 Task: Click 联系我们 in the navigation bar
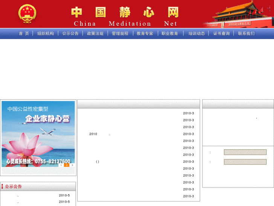coord(246,34)
